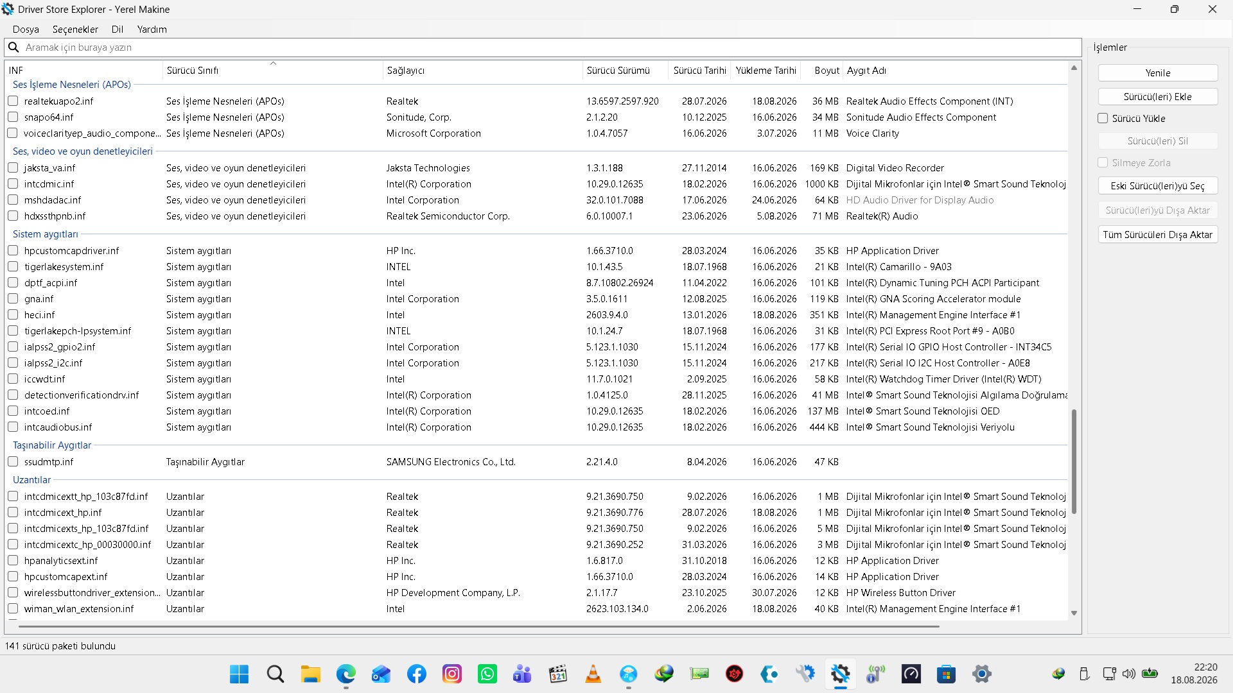Enable the Sürücü Yükle checkbox
The image size is (1233, 693).
(1103, 118)
